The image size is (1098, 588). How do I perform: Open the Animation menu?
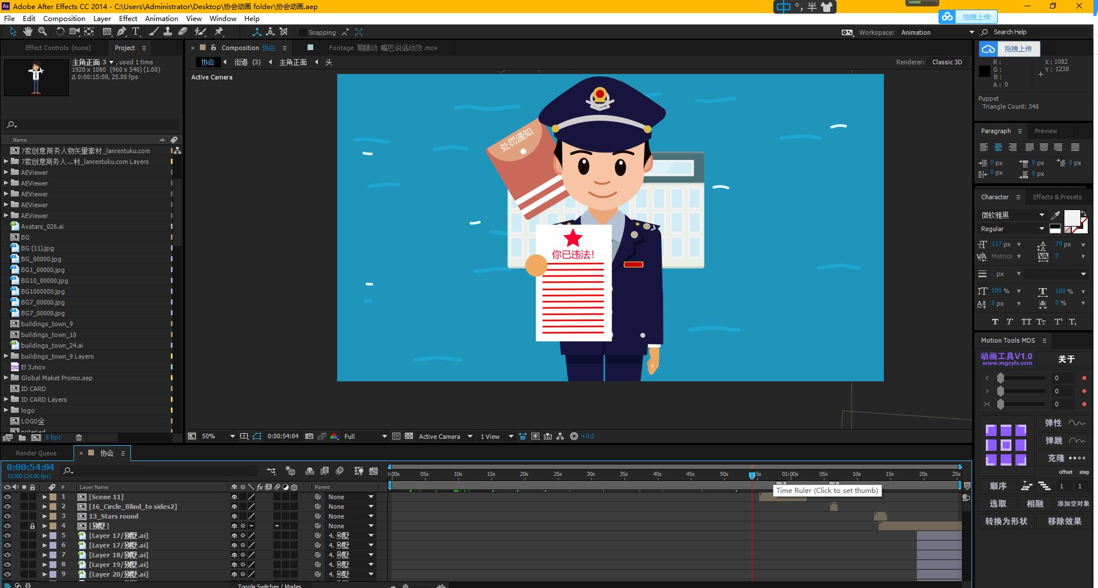pos(162,18)
